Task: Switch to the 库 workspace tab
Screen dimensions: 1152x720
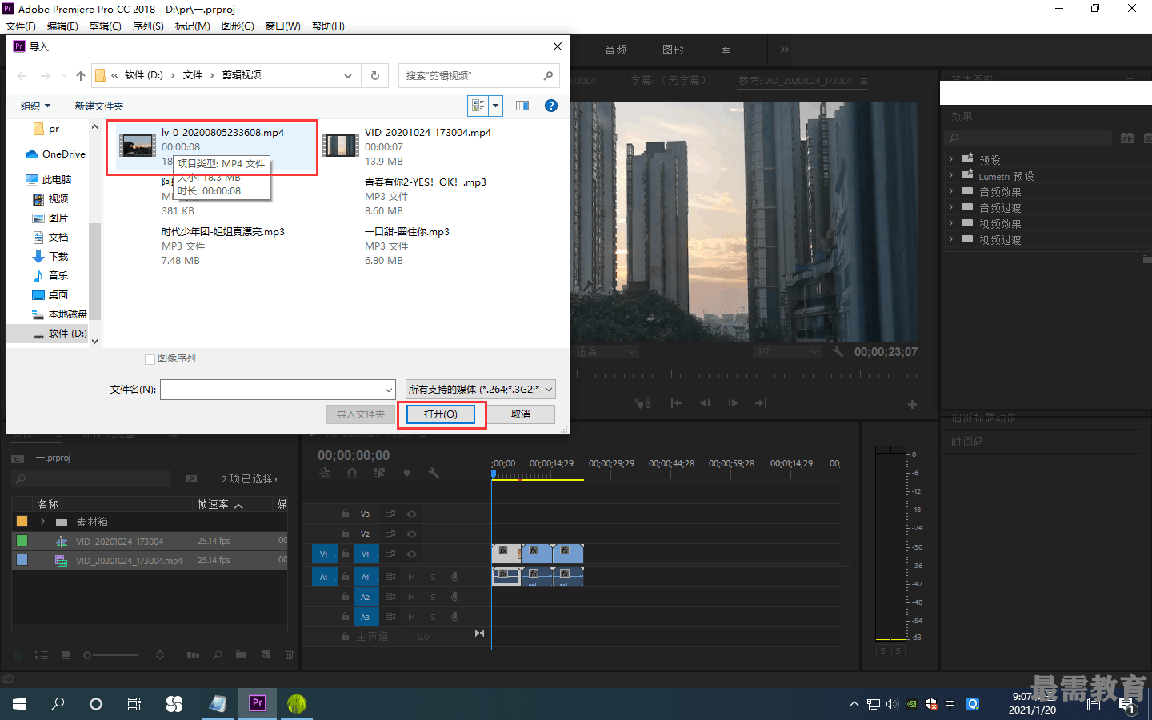Action: (x=726, y=50)
